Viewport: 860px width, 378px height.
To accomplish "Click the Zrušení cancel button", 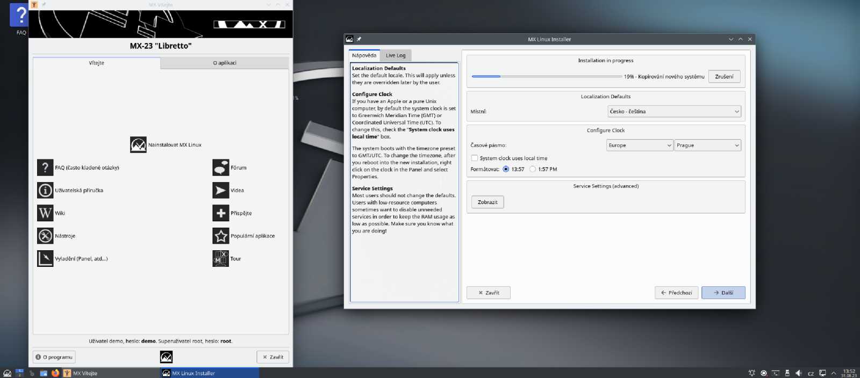I will point(724,76).
